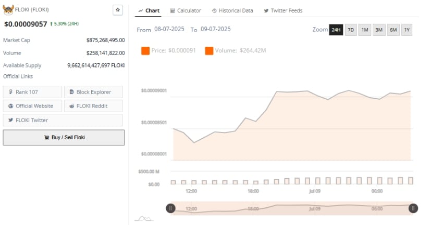Click the From date field 08-07-2025
This screenshot has width=430, height=225.
pyautogui.click(x=169, y=29)
